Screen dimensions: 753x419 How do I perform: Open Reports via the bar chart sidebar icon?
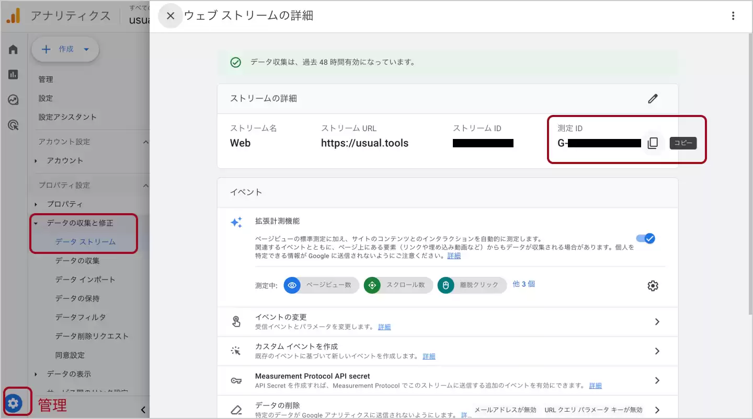click(14, 75)
